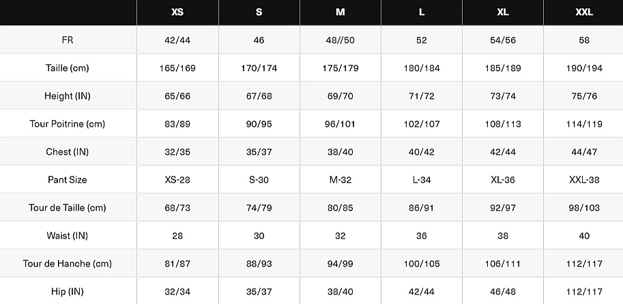Select the XS-28 pant size cell
Image resolution: width=623 pixels, height=304 pixels.
pyautogui.click(x=177, y=180)
